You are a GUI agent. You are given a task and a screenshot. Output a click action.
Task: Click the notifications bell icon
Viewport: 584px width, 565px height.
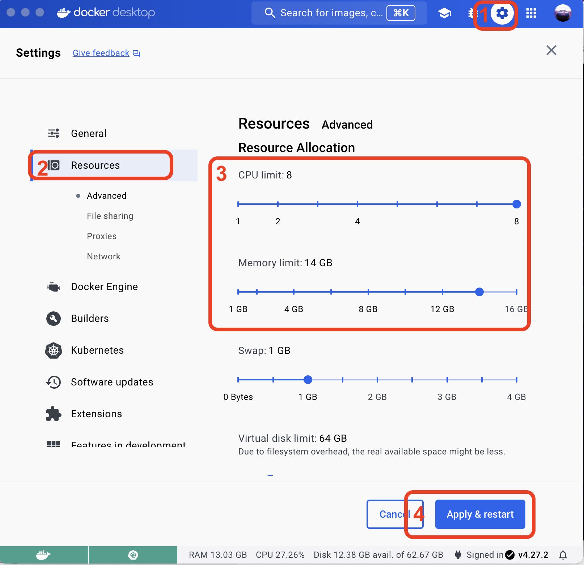(563, 555)
